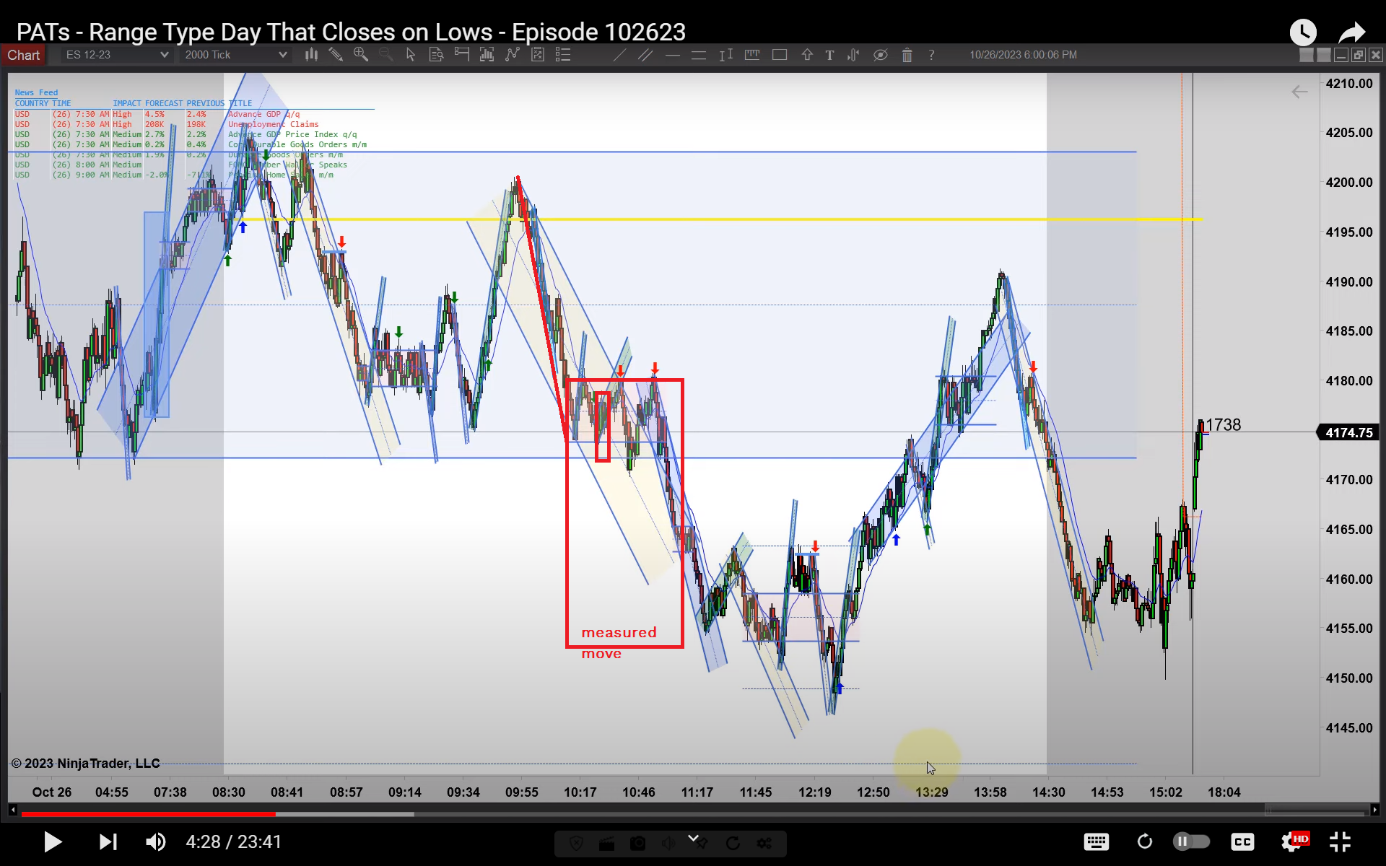Viewport: 1386px width, 866px height.
Task: Select the arrow pointer cursor tool
Action: click(x=411, y=55)
